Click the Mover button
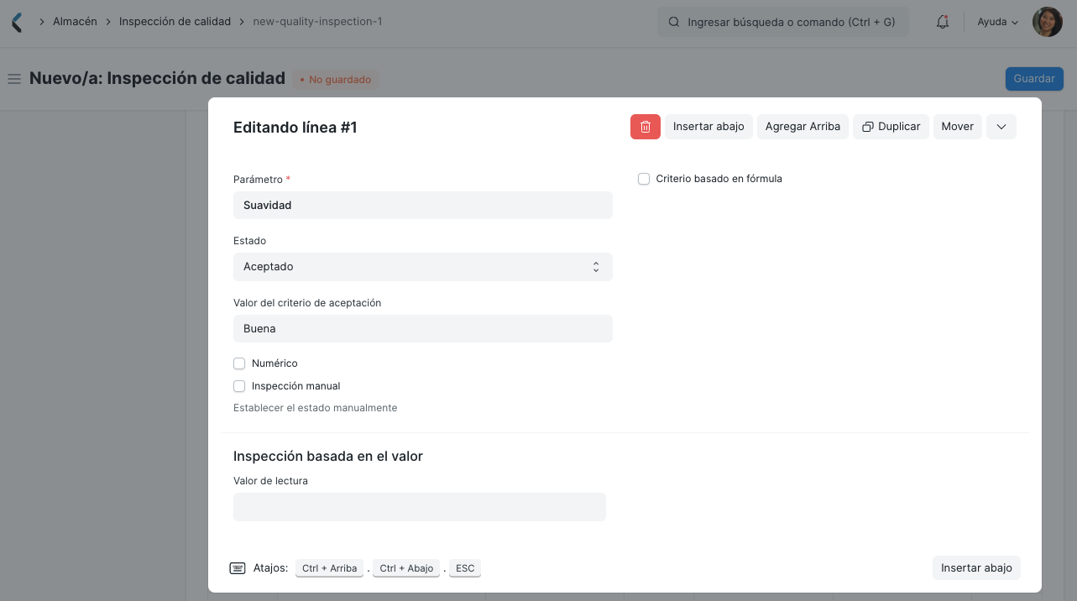 click(x=957, y=127)
